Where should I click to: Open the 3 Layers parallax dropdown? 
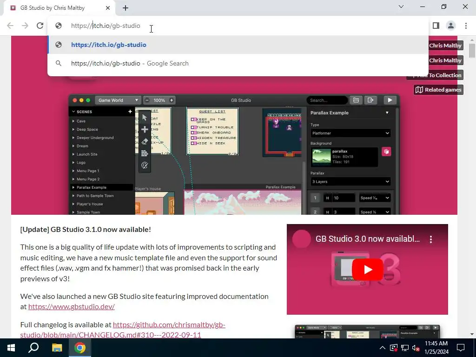click(350, 182)
